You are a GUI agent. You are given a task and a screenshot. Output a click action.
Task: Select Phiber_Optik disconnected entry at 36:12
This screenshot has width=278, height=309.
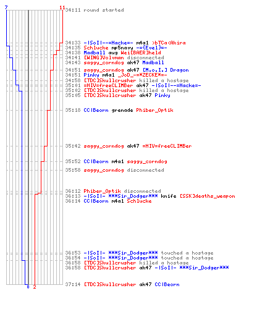pyautogui.click(x=113, y=191)
